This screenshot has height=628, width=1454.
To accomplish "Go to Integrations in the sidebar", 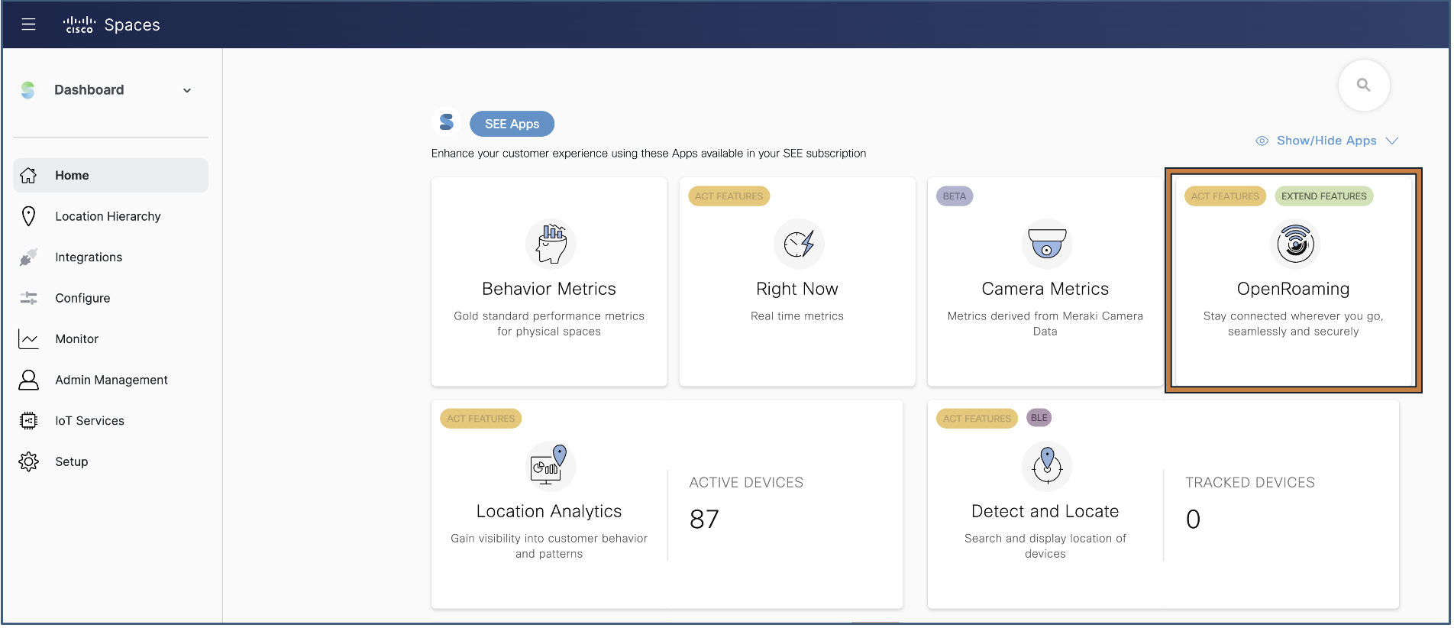I will point(89,257).
